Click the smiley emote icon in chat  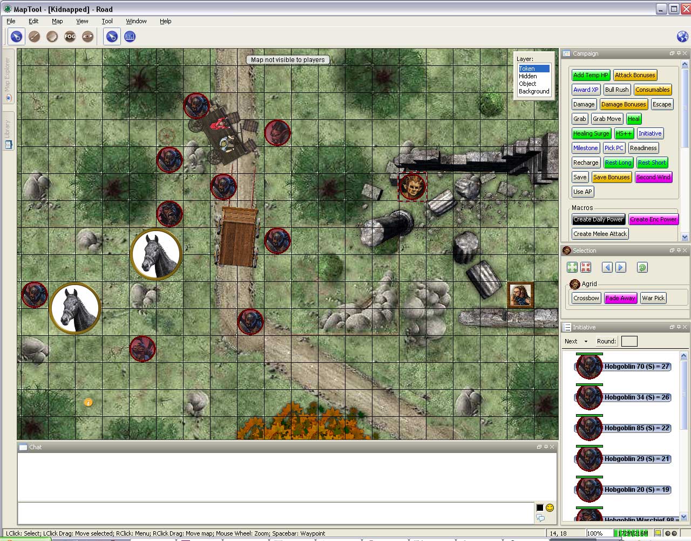[x=550, y=508]
